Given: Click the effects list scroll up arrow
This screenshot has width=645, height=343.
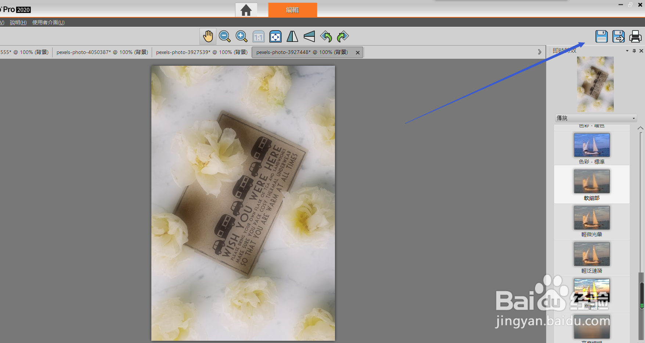Looking at the screenshot, I should tap(641, 128).
